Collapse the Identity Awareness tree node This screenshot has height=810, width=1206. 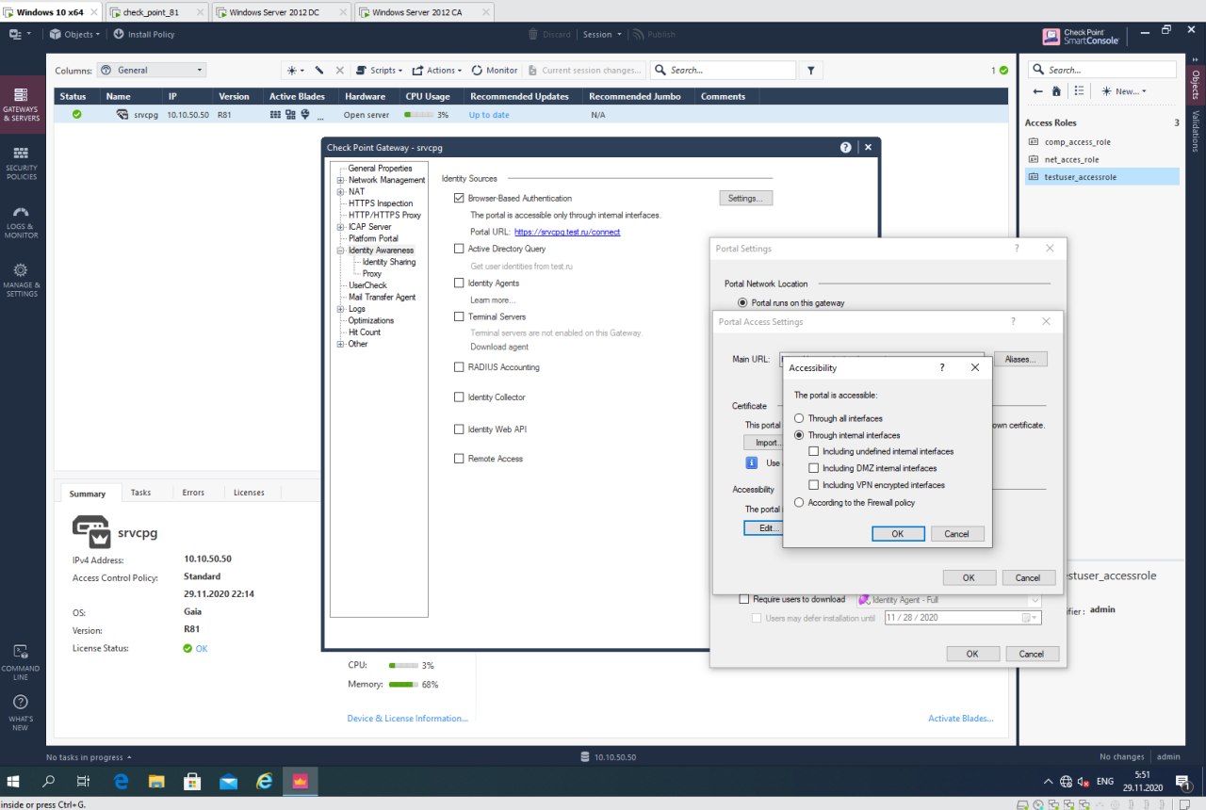coord(341,251)
